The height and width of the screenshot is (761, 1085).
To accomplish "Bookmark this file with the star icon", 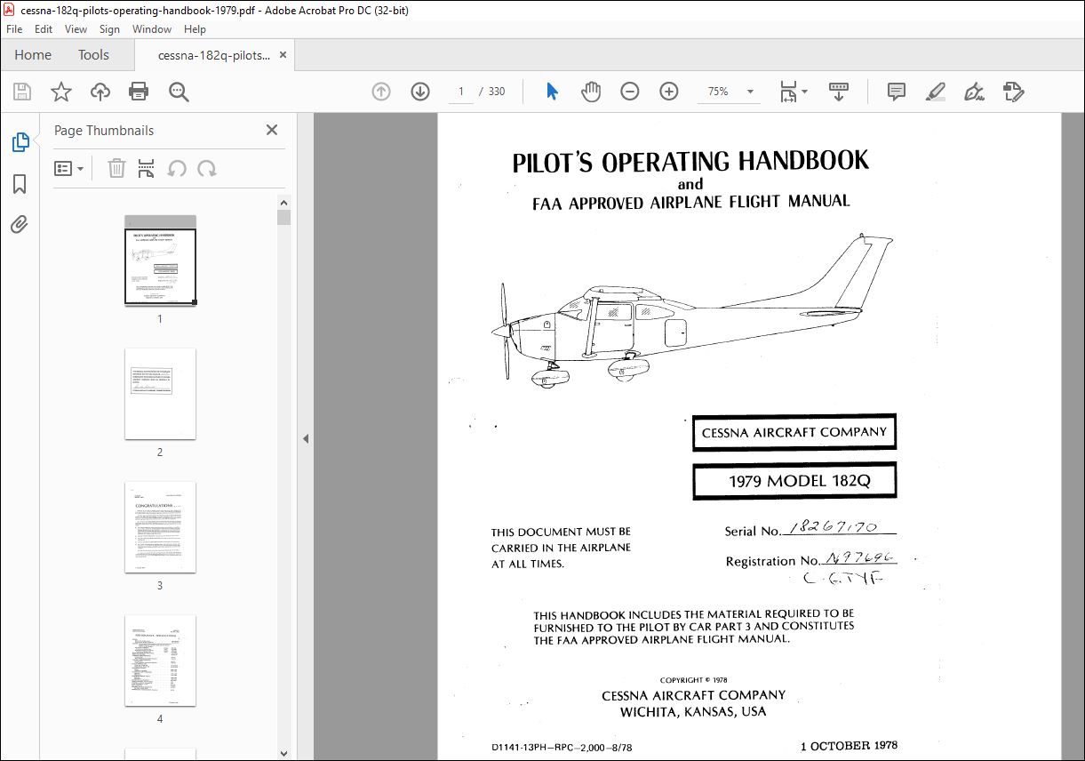I will coord(60,92).
